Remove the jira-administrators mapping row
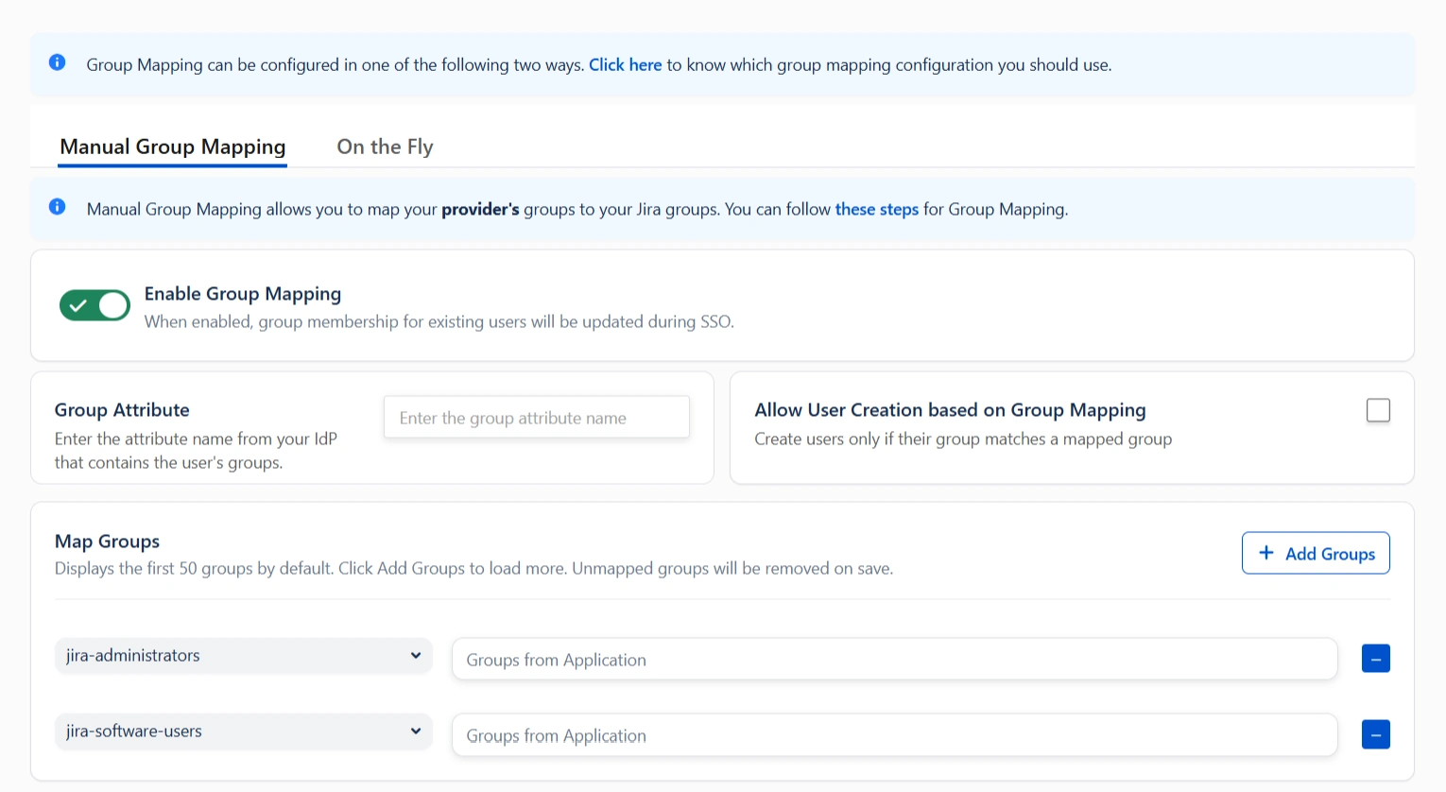 coord(1375,659)
